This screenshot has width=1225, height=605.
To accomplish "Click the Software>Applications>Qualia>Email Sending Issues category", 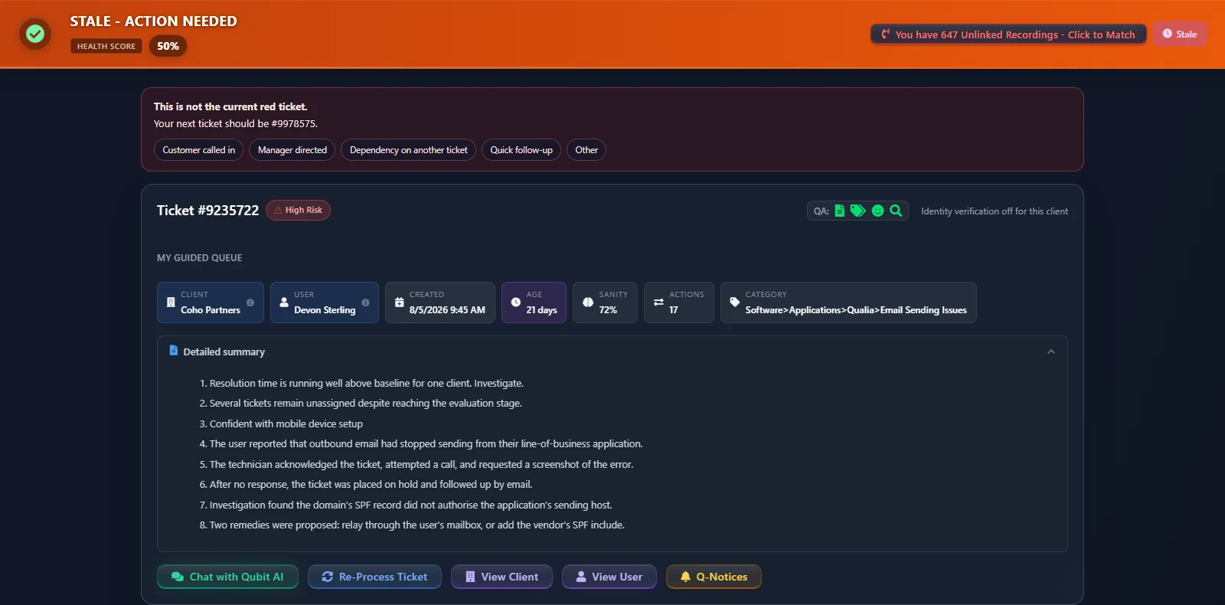I will click(x=856, y=310).
